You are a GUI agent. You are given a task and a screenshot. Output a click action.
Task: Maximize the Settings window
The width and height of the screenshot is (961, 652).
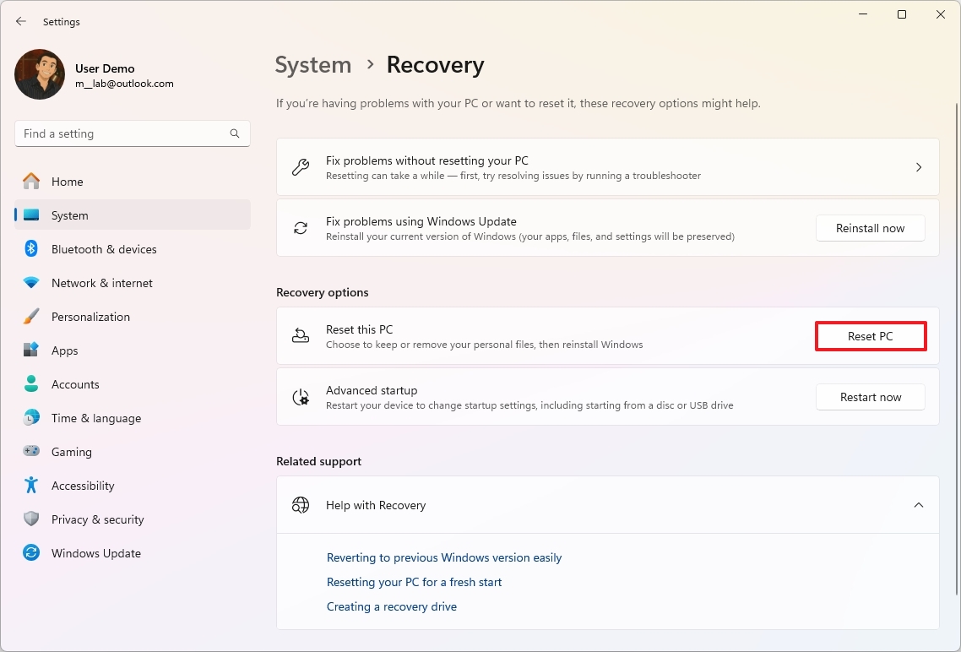pyautogui.click(x=902, y=14)
